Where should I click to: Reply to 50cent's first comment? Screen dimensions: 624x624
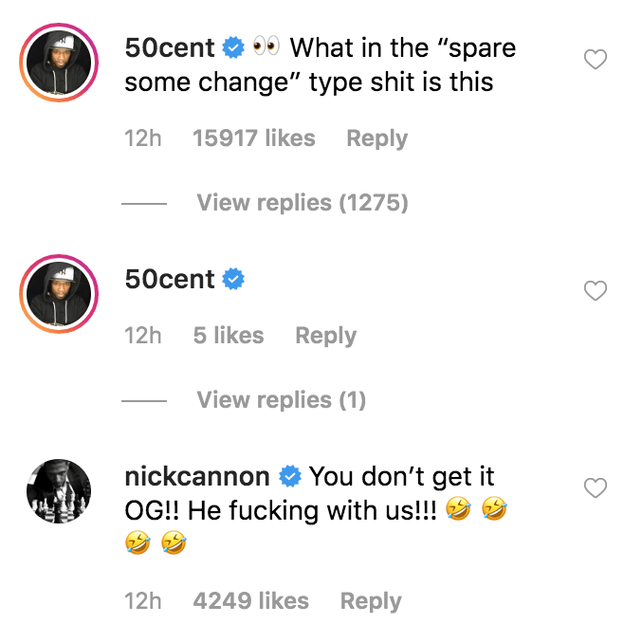pyautogui.click(x=376, y=138)
